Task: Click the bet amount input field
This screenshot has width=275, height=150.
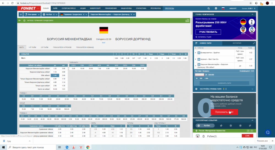Action: (199, 75)
